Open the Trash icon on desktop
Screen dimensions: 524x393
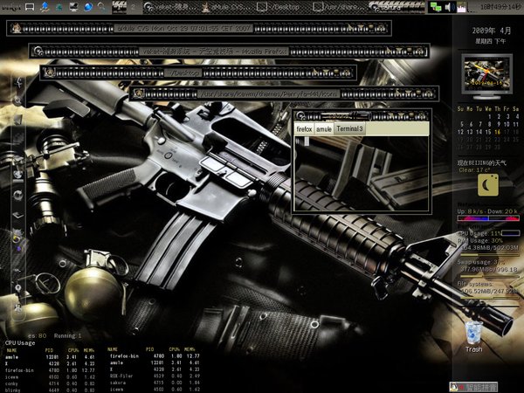tap(473, 333)
